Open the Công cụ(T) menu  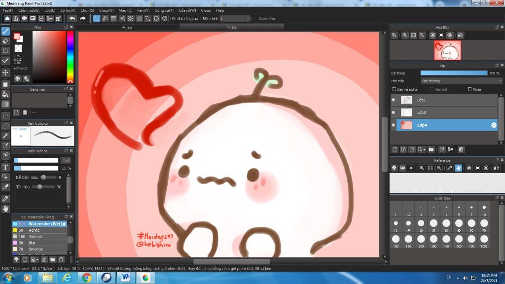(x=164, y=10)
